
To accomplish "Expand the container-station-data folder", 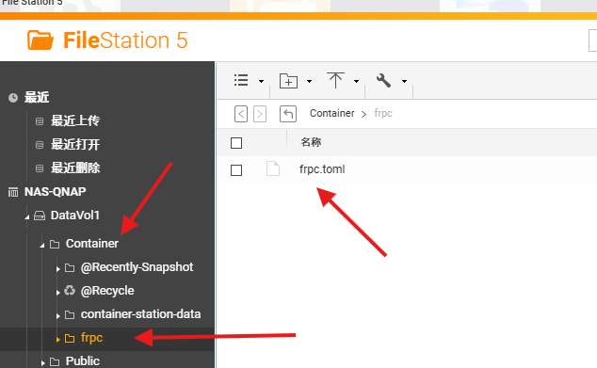I will [57, 316].
